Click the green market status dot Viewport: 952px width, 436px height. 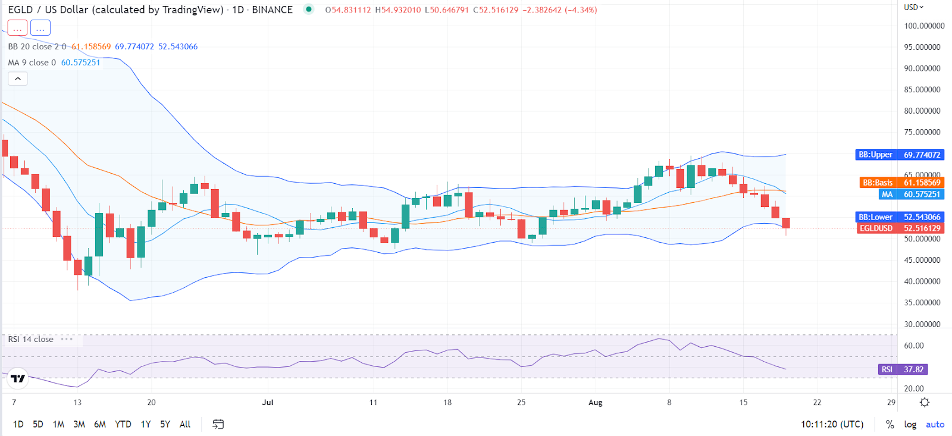pyautogui.click(x=308, y=9)
